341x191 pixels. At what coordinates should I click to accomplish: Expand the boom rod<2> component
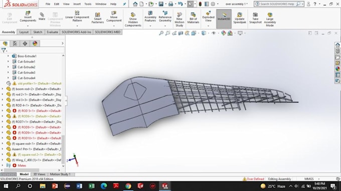pos(3,89)
